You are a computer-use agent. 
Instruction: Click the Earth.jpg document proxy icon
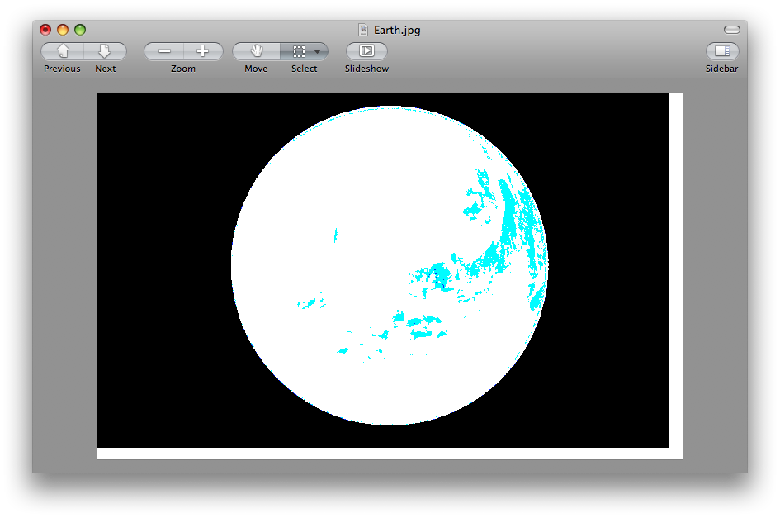click(363, 30)
